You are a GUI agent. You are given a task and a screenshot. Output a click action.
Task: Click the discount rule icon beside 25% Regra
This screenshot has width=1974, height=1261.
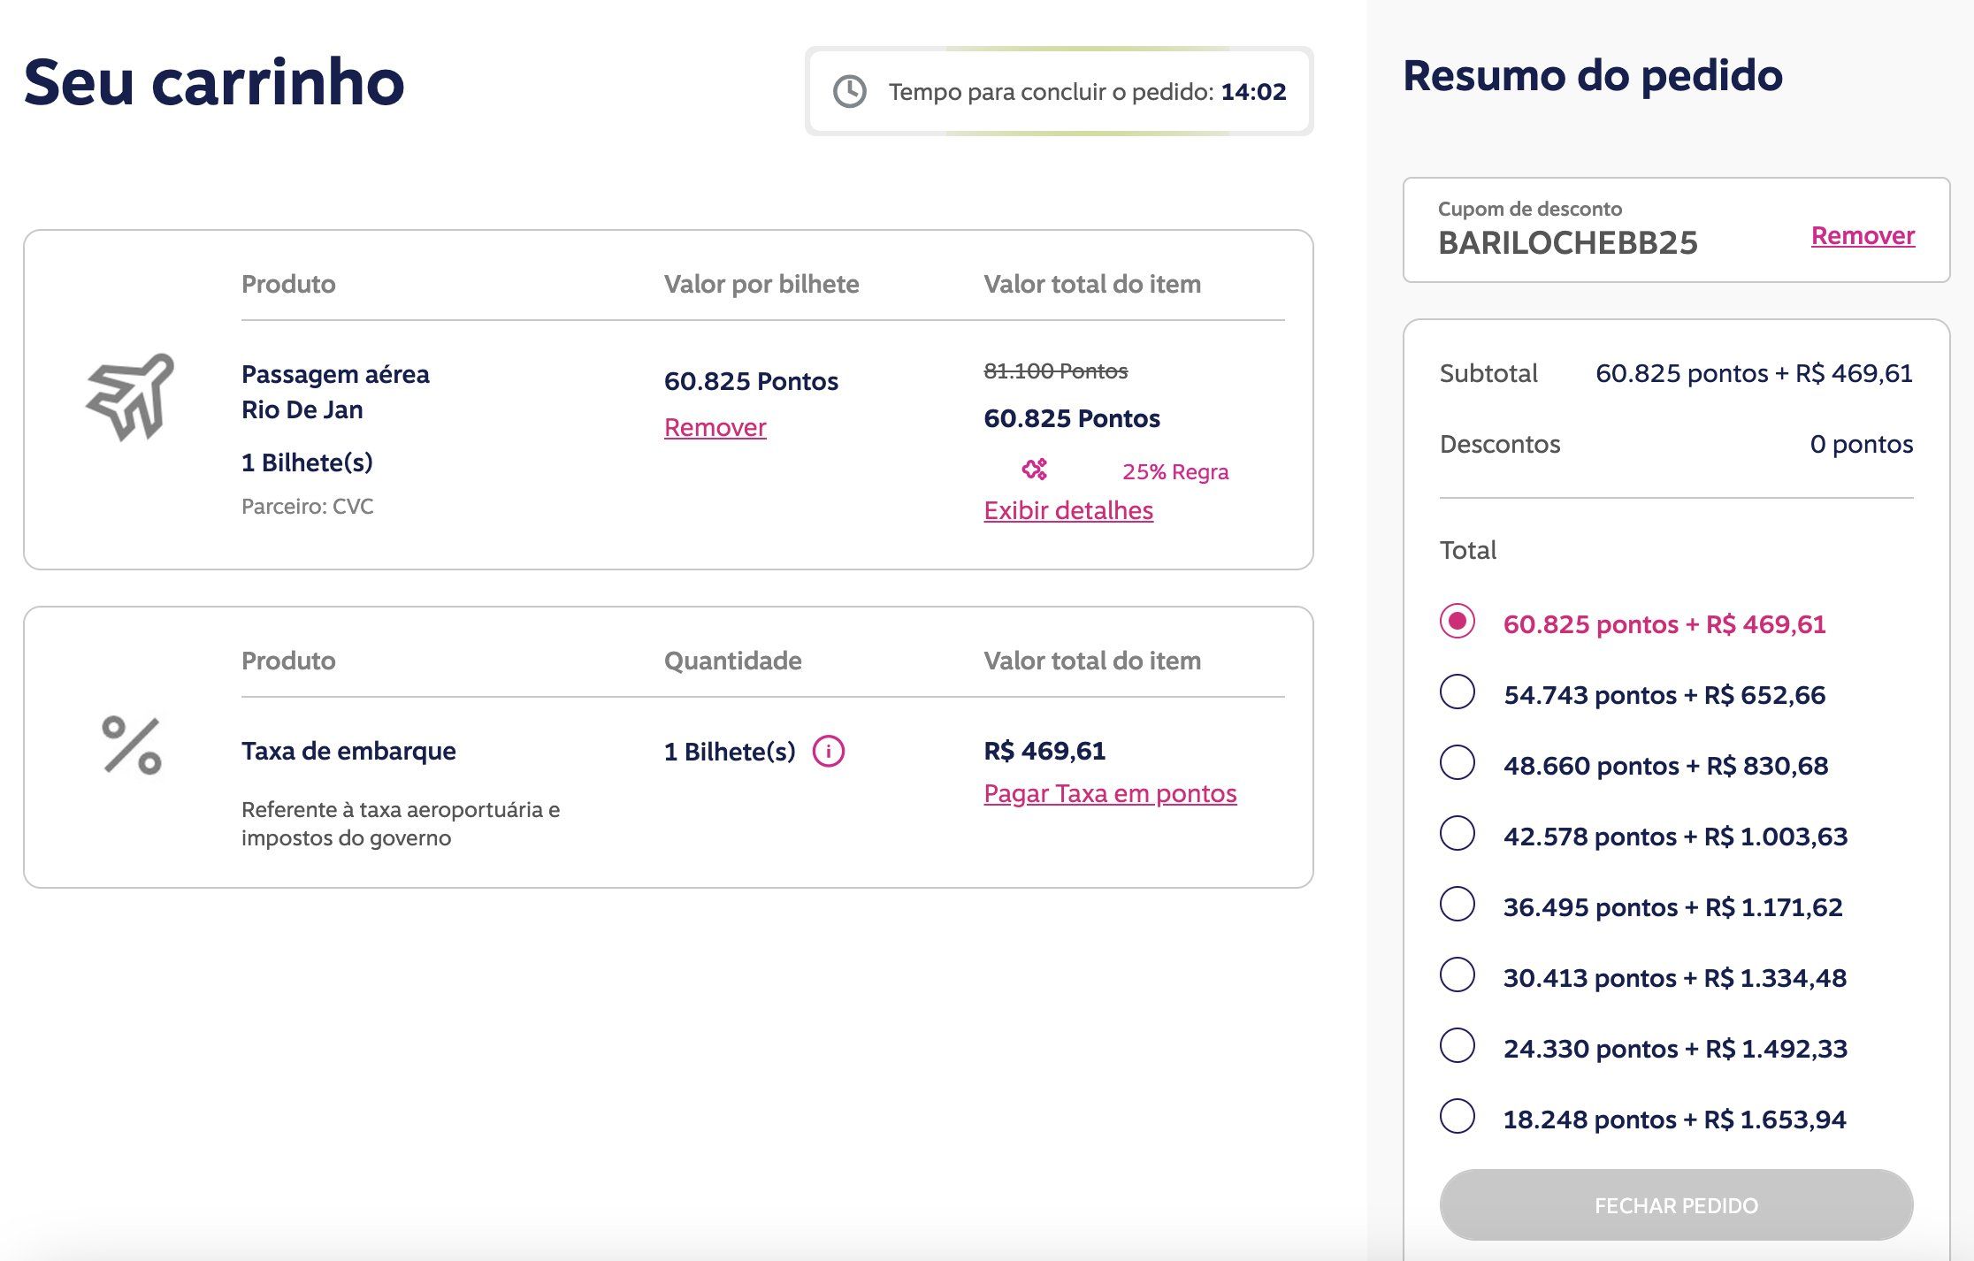(1035, 470)
